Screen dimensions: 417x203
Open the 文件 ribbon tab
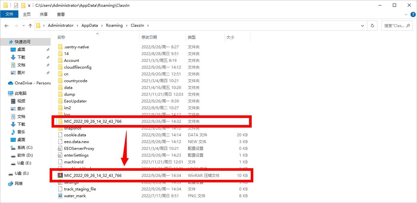(x=9, y=14)
